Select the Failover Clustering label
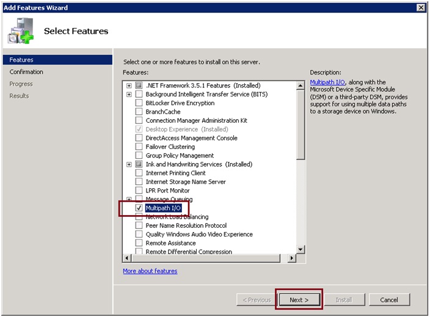 [x=170, y=147]
